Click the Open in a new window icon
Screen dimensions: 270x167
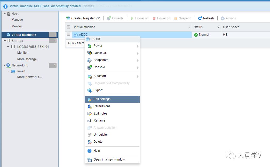click(90, 160)
